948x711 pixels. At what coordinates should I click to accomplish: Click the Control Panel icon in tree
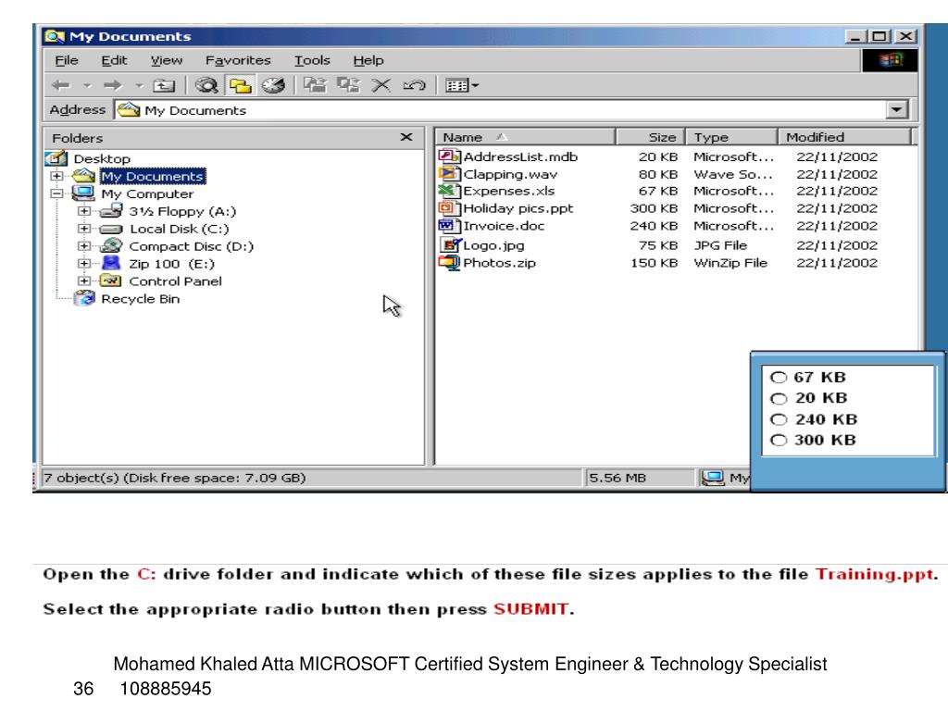point(111,281)
